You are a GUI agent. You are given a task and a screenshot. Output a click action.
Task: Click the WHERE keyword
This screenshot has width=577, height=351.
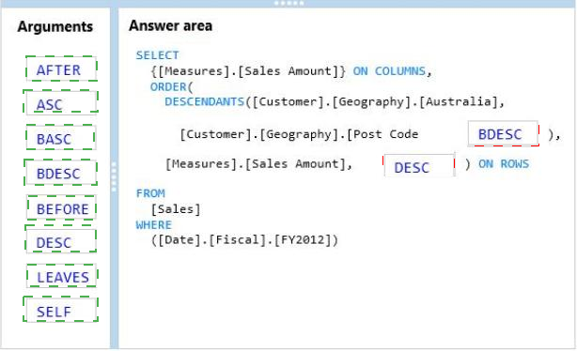pyautogui.click(x=153, y=225)
